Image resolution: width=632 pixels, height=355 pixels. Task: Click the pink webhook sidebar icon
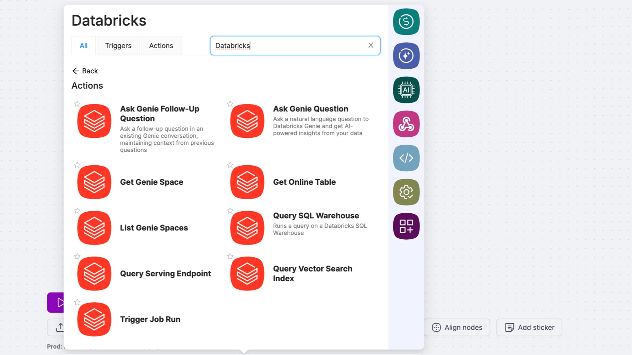406,124
